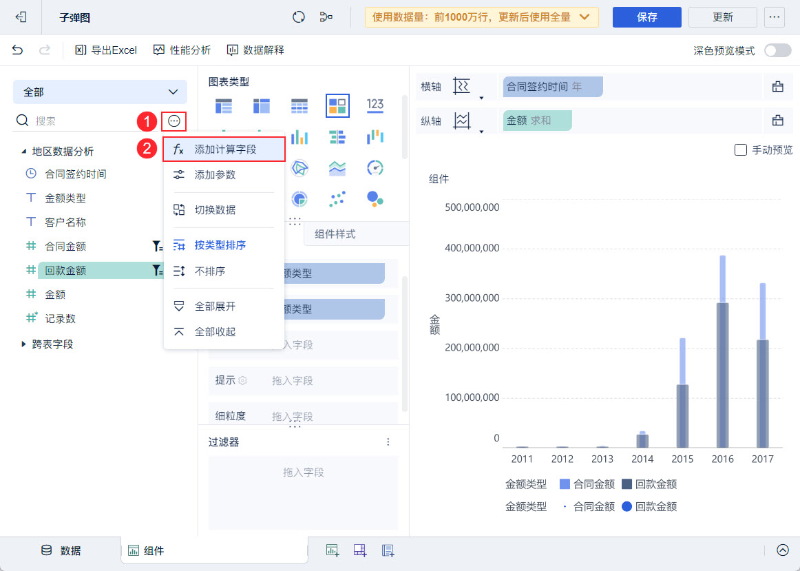Choose 不排序 in the menu

(224, 271)
